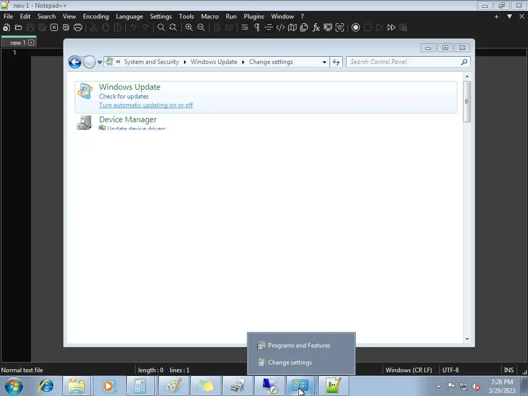
Task: Close the 'new 1' tab with its X
Action: click(31, 42)
